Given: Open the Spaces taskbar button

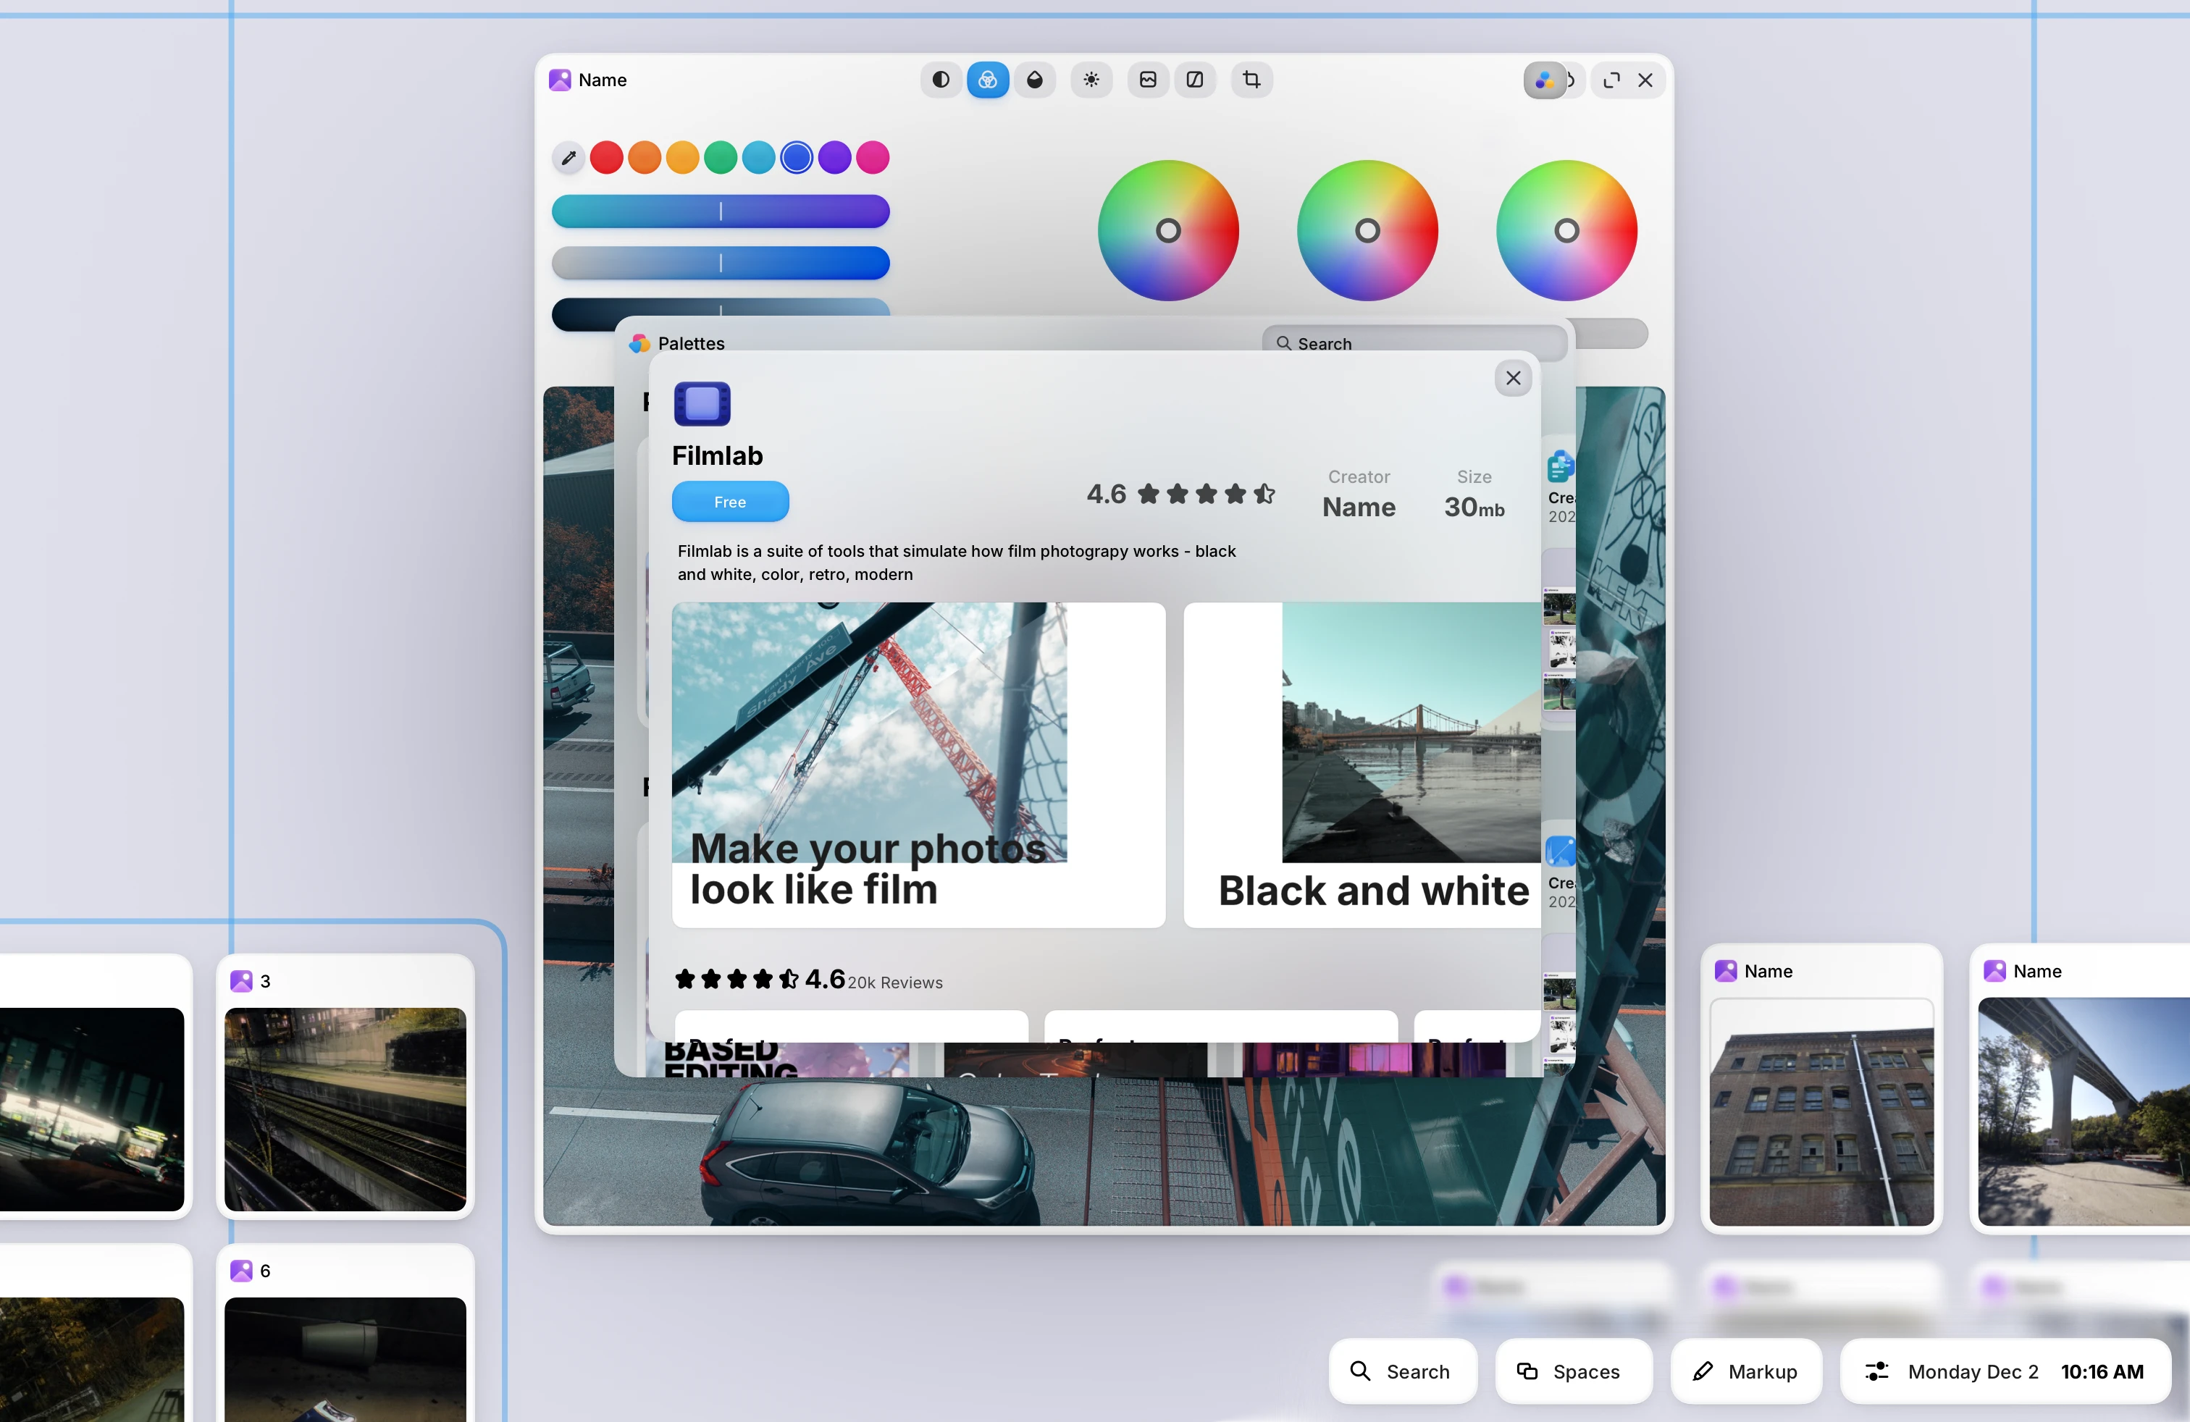Looking at the screenshot, I should [x=1572, y=1371].
